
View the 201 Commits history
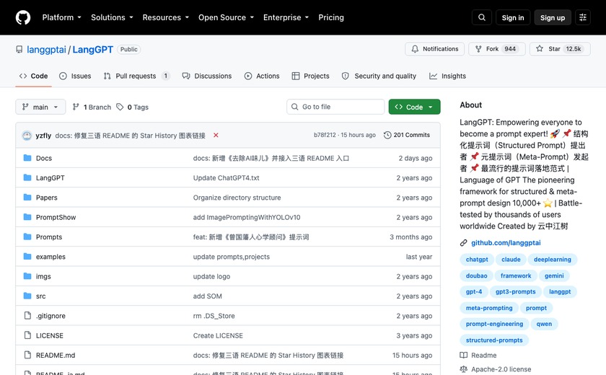[407, 135]
